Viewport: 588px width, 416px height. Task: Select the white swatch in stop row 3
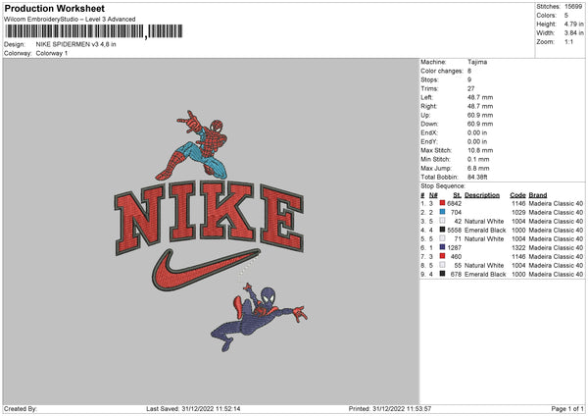point(442,221)
